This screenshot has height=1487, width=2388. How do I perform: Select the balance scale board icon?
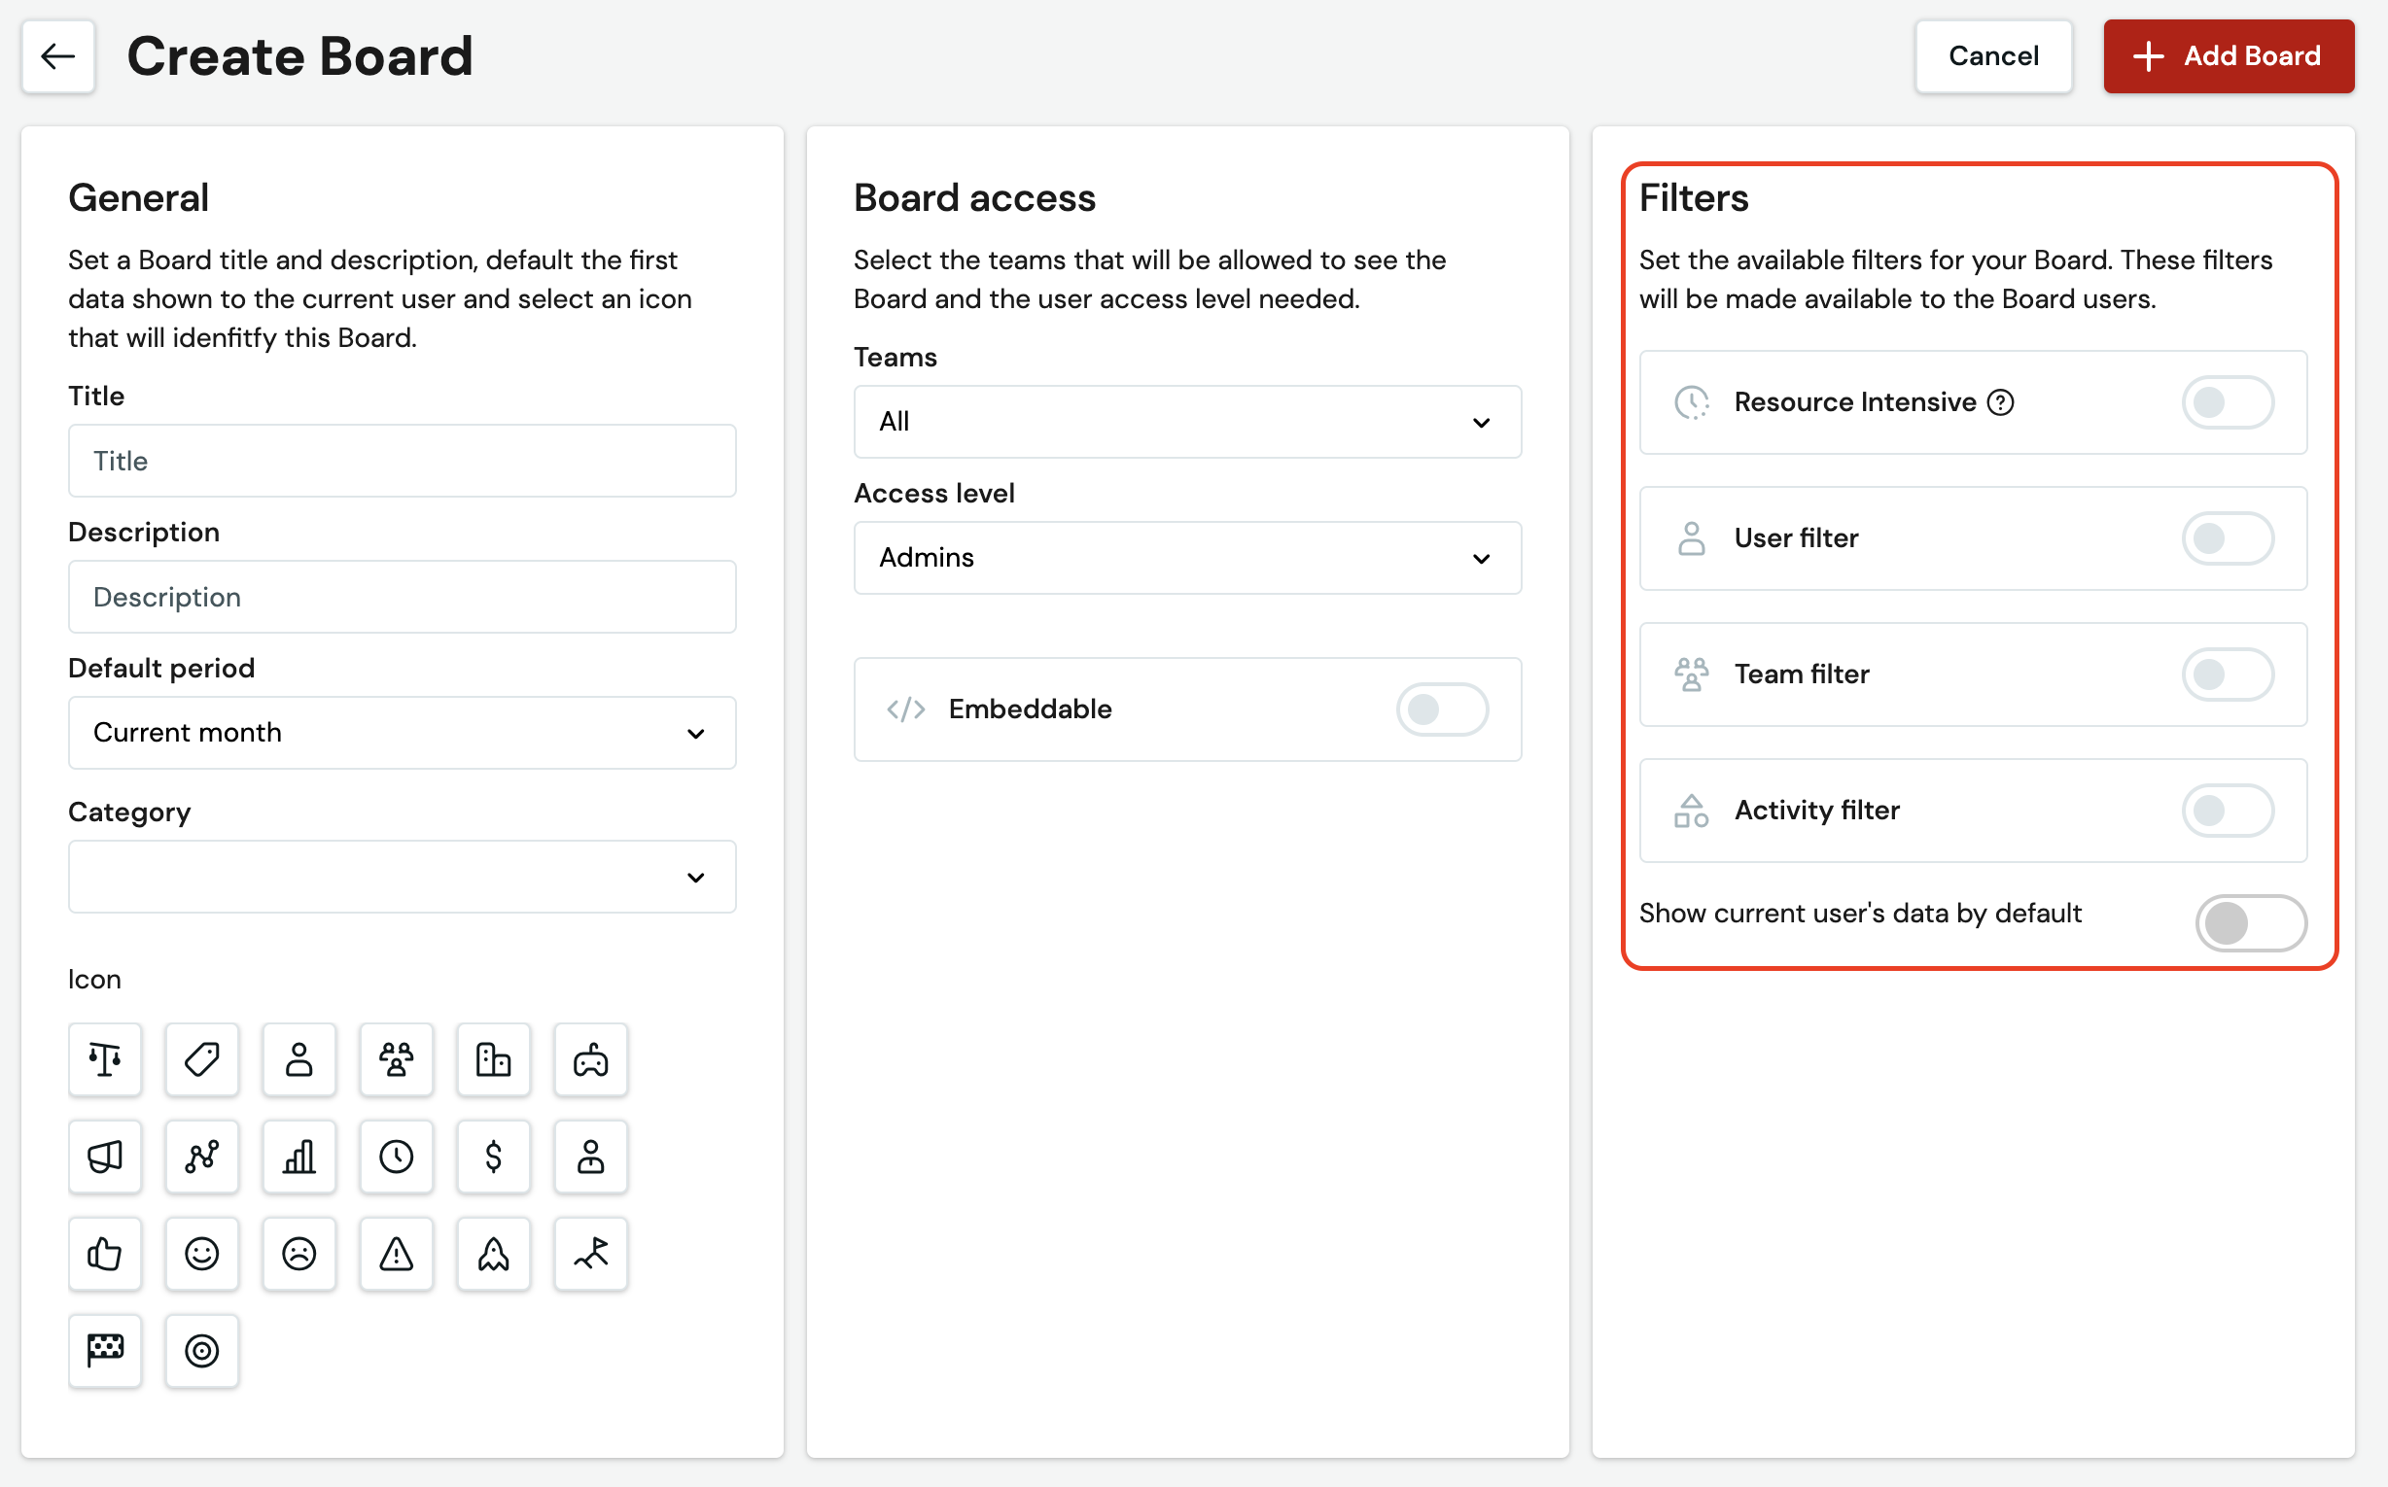104,1059
